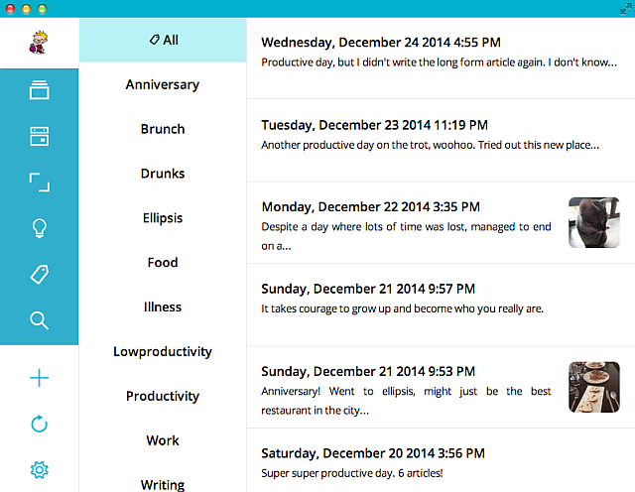Select the Lowproductivity tag

coord(163,351)
